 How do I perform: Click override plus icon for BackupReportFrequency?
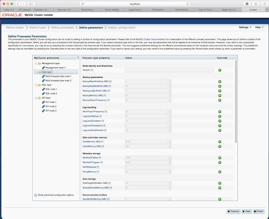point(219,100)
